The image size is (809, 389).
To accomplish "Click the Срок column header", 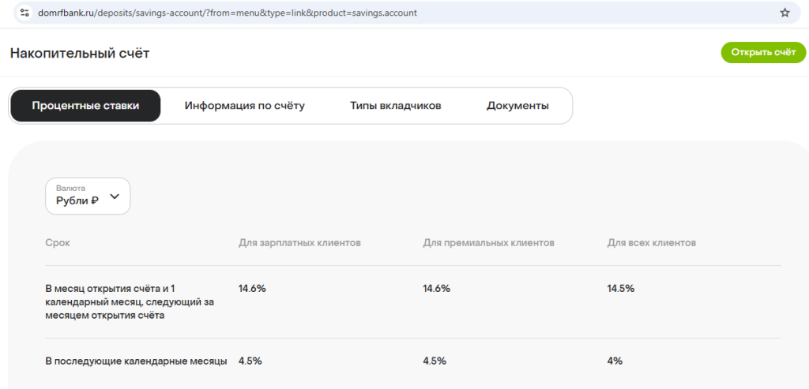I will (58, 243).
